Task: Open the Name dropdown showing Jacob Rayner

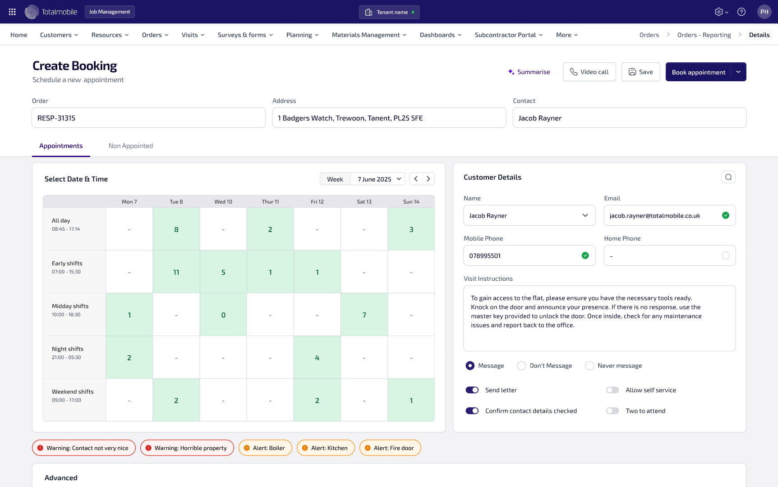Action: (529, 215)
